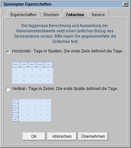The width and height of the screenshot is (131, 148).
Task: Click the first day header cell in horizontal preview
Action: click(x=16, y=64)
